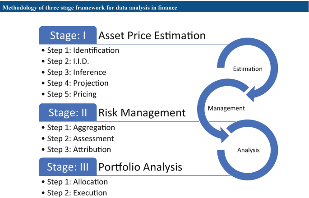The height and width of the screenshot is (198, 309).
Task: Click Step 1: Identification bullet
Action: click(80, 50)
